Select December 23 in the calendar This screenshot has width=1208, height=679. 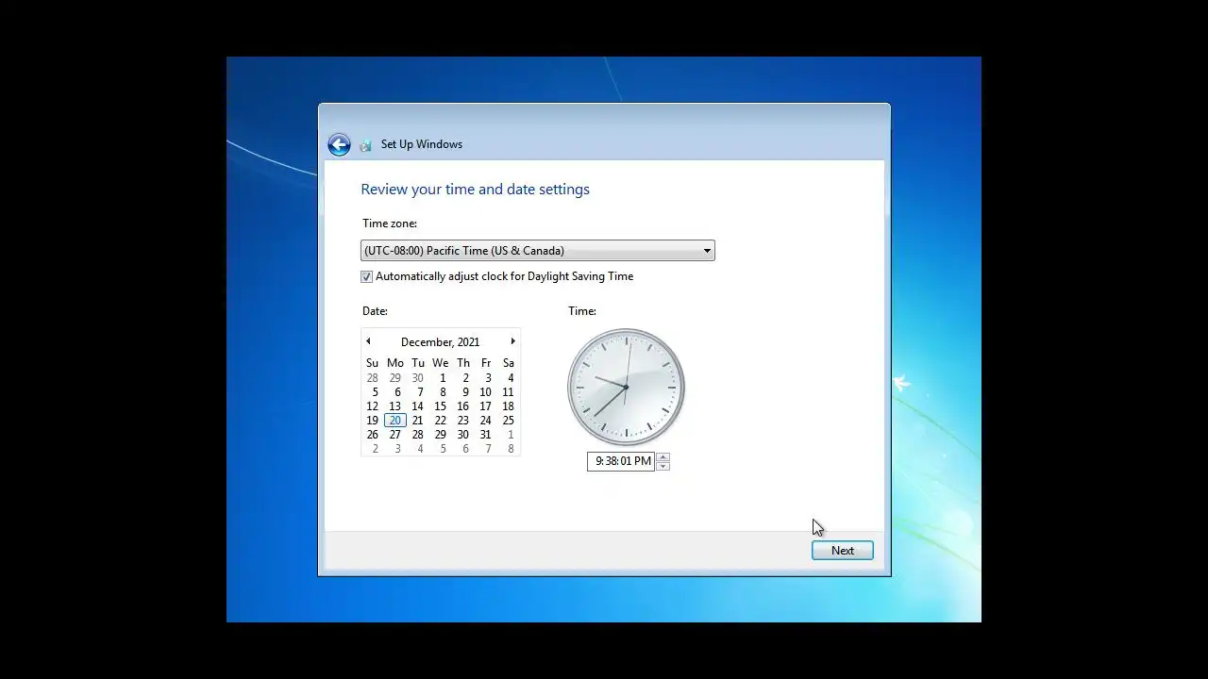tap(463, 421)
